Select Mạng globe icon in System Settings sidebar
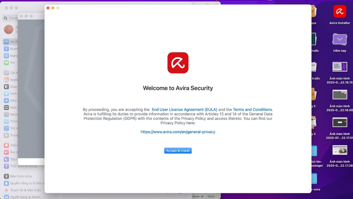This screenshot has height=199, width=353. 6,56
